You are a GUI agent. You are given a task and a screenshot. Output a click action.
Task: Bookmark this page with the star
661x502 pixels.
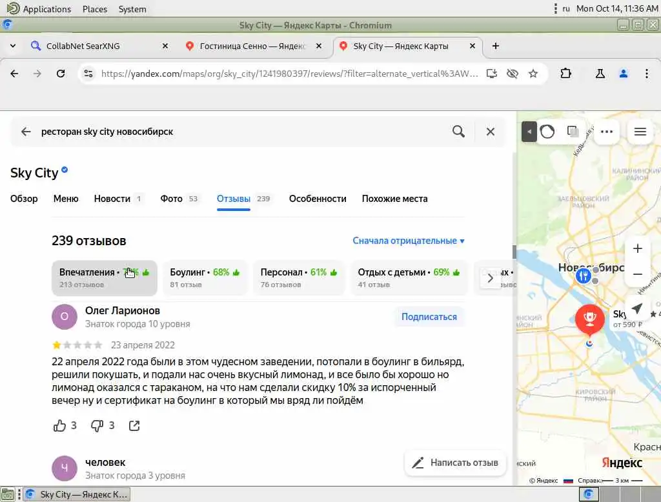click(533, 74)
